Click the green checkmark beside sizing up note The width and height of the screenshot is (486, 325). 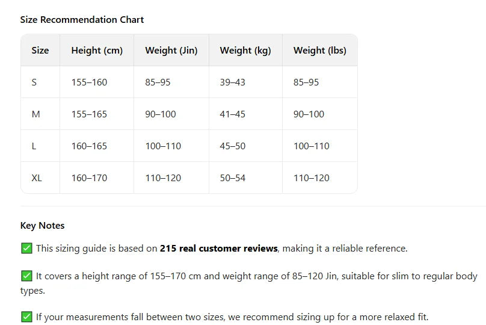26,317
